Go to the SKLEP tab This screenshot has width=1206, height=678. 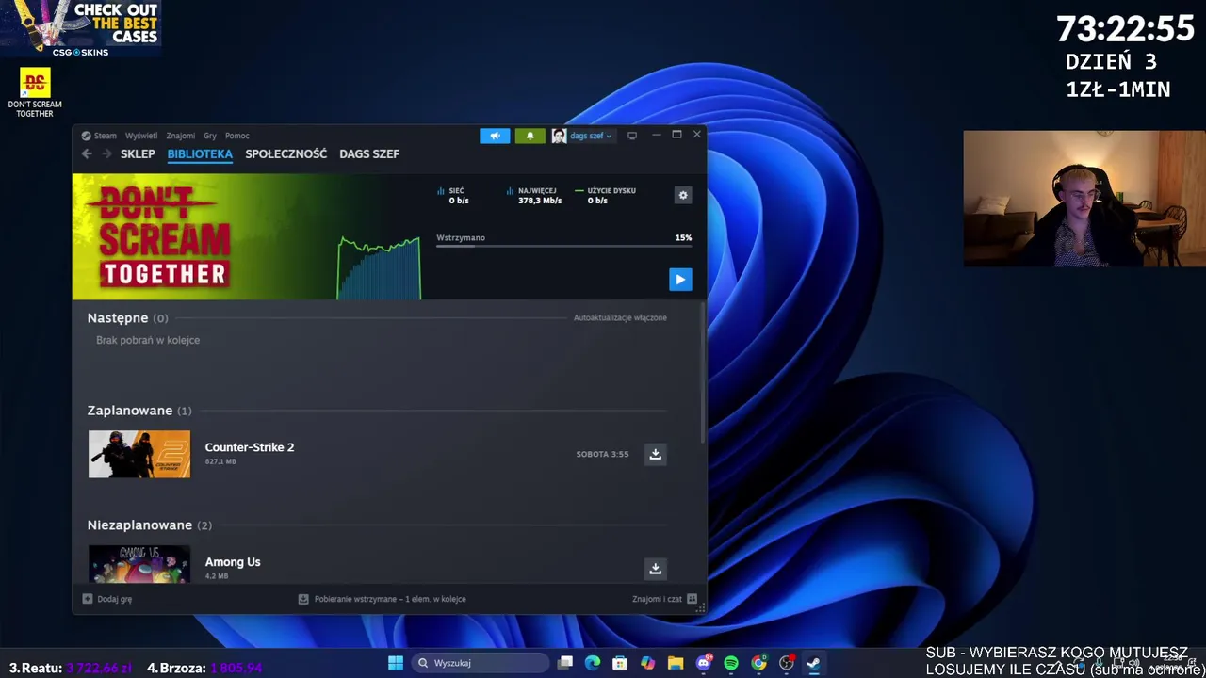138,153
